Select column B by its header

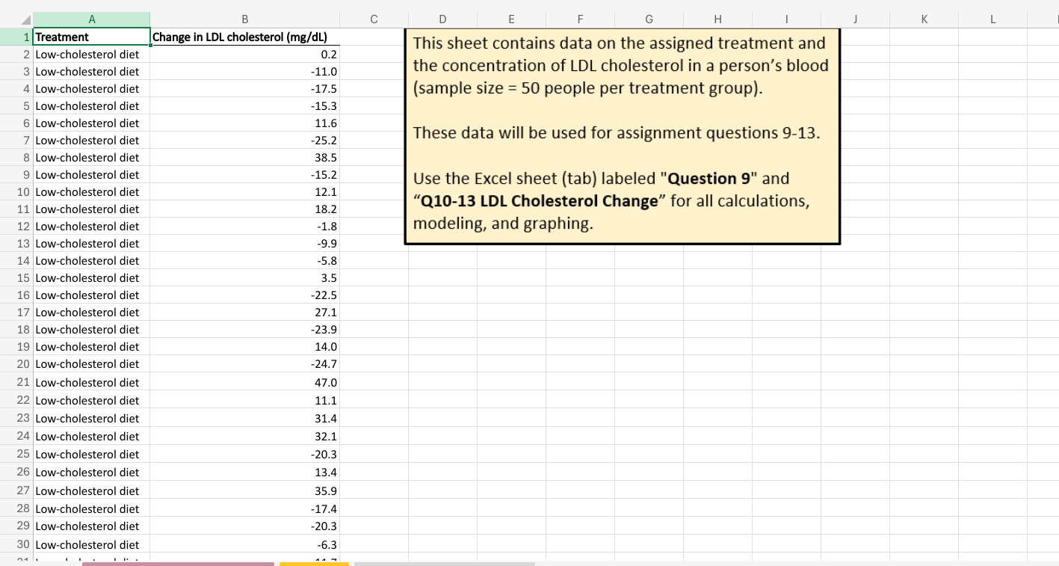coord(244,19)
